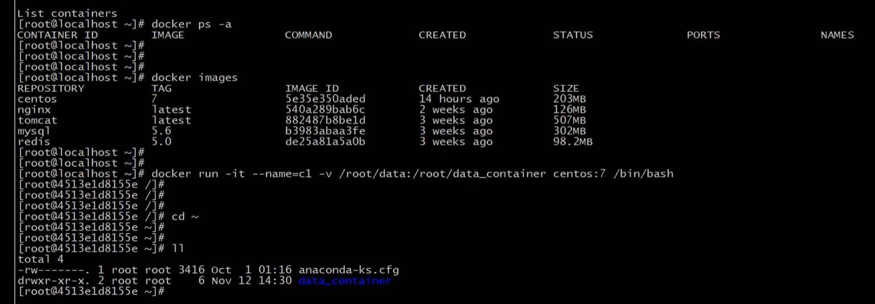Click the PORTS column header
This screenshot has width=875, height=304.
point(703,35)
